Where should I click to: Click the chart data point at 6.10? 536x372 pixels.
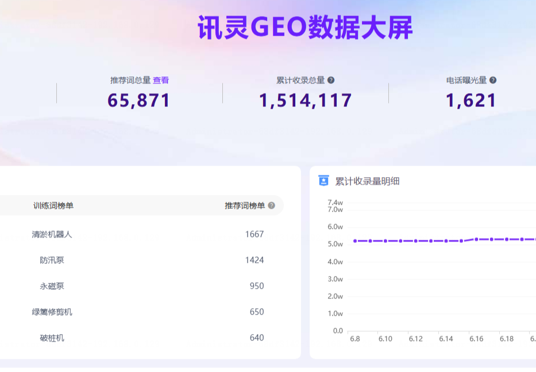[385, 241]
